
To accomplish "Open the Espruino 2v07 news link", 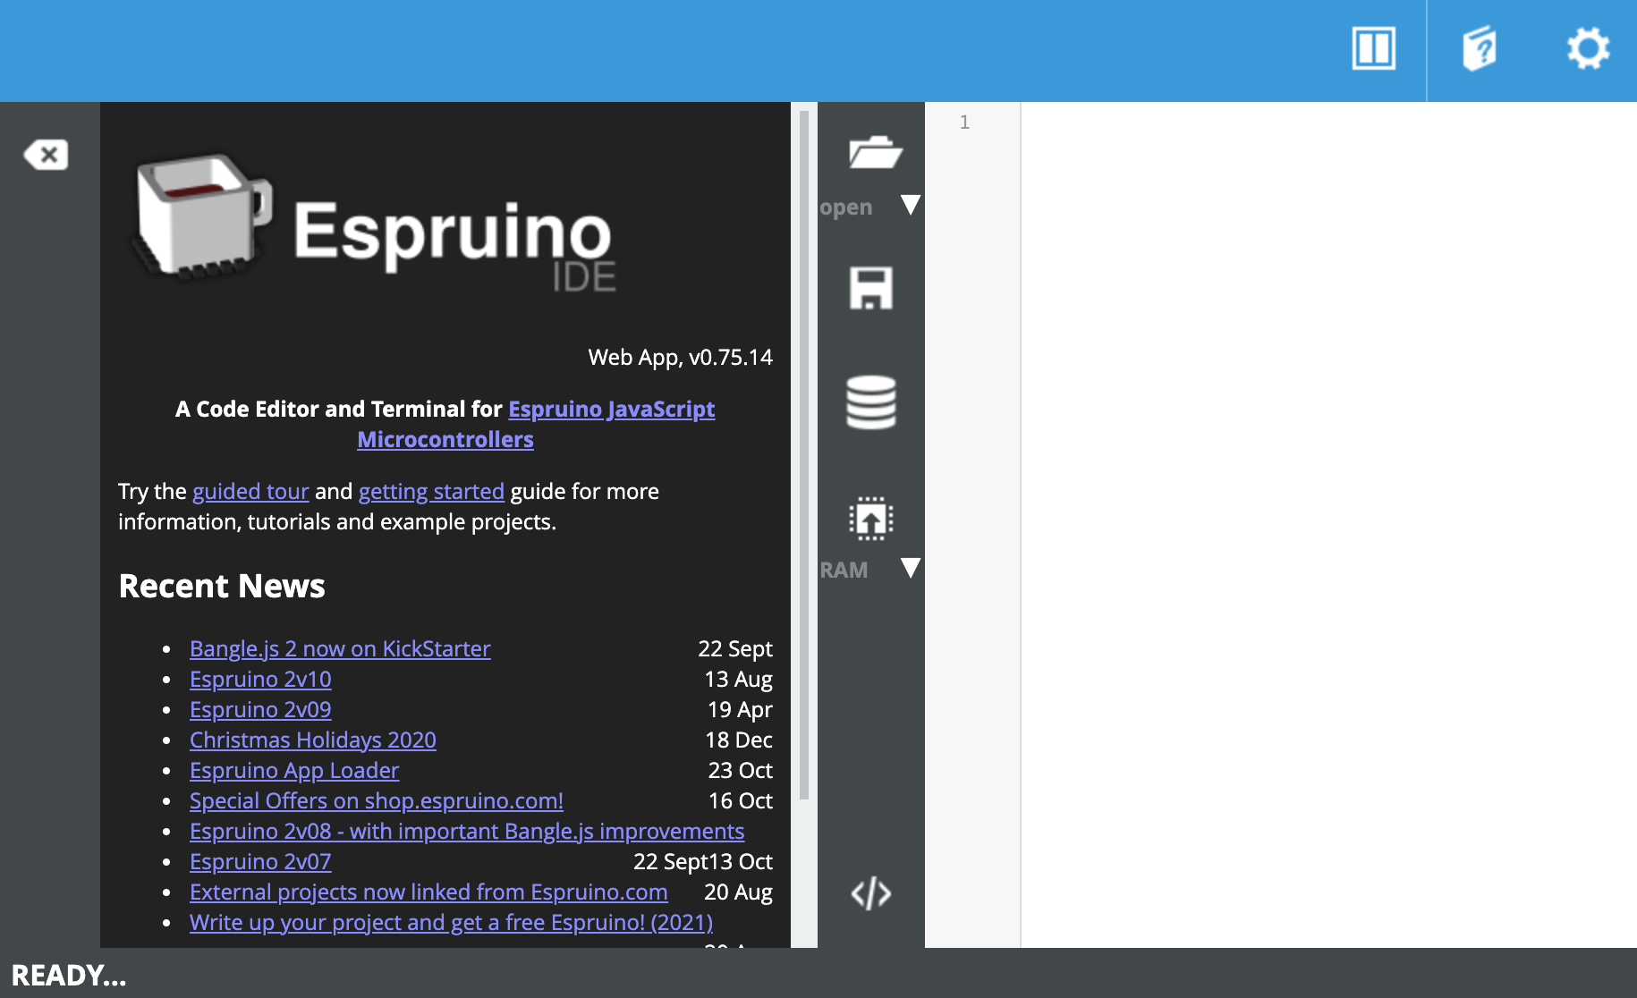I will click(x=260, y=862).
